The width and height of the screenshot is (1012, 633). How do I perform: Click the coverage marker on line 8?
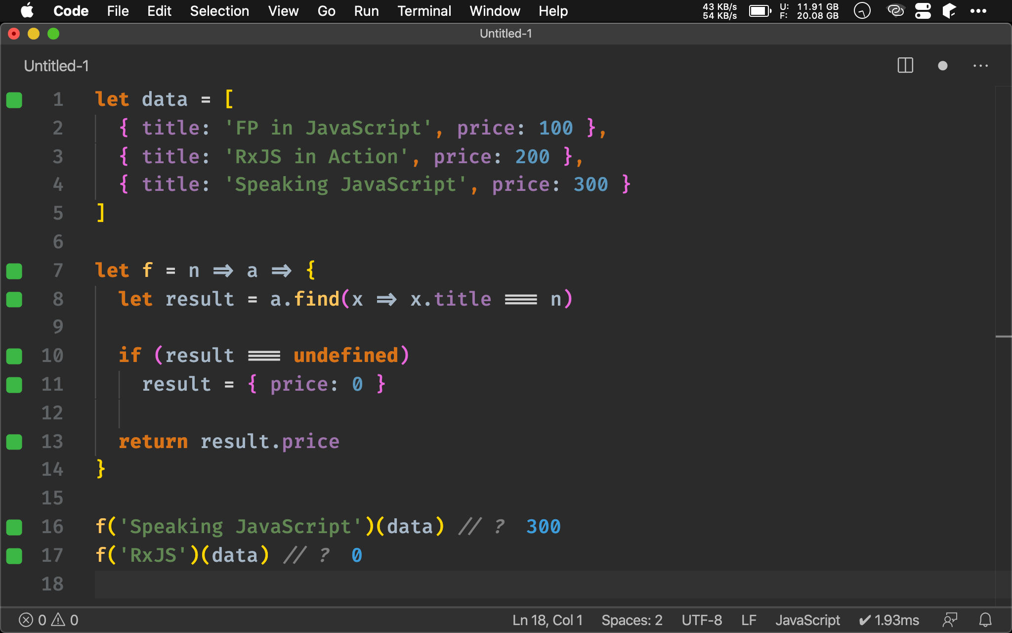click(14, 300)
